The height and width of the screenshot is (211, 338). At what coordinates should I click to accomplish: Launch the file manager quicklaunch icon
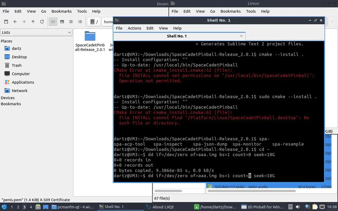click(38, 207)
